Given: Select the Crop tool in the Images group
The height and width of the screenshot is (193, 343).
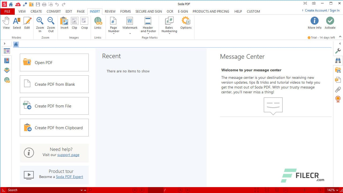Looking at the screenshot, I should click(x=84, y=23).
